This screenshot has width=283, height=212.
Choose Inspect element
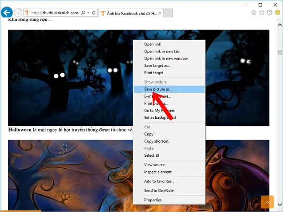169,172
